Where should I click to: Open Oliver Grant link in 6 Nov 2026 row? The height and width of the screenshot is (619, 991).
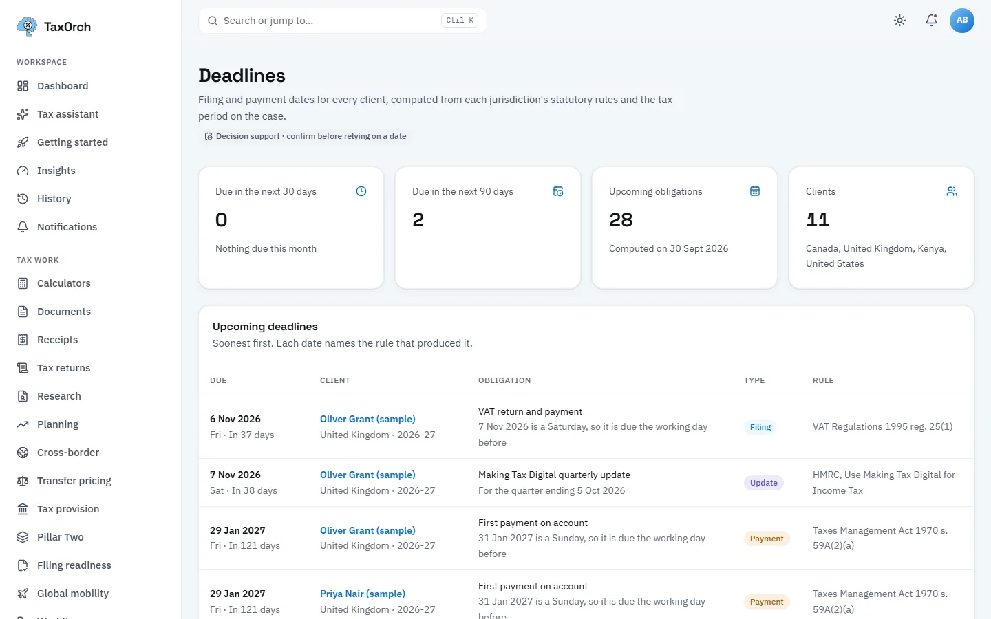click(367, 419)
